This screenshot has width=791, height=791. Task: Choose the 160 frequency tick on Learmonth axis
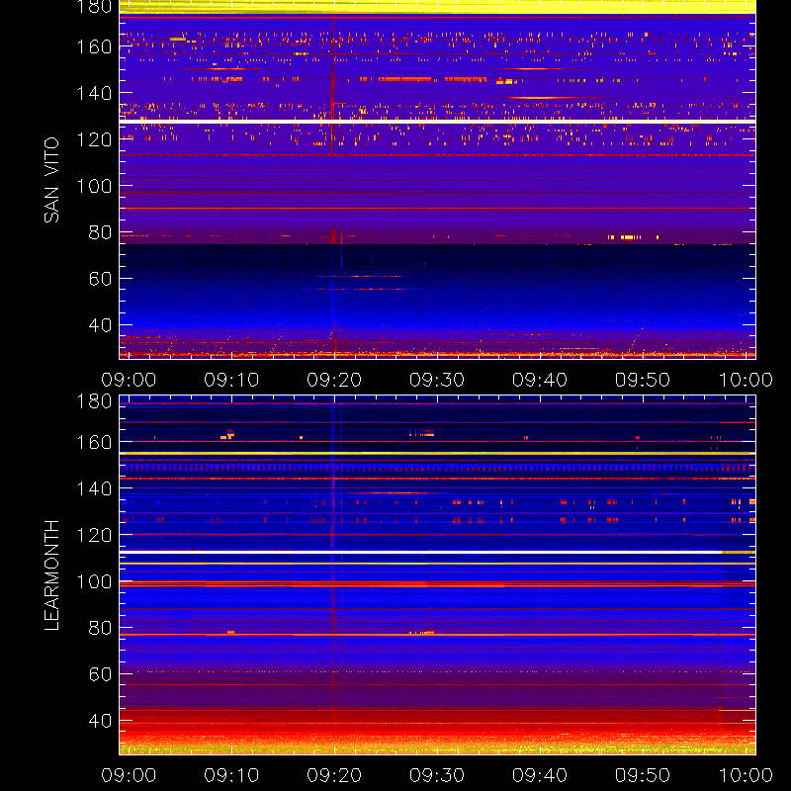[94, 442]
